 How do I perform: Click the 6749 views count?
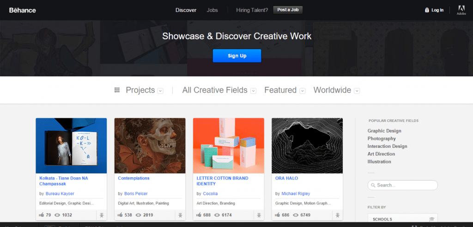coord(305,215)
